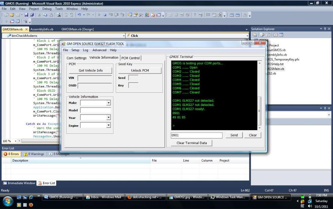The image size is (333, 209).
Task: Click the Find in Files toolbar icon
Action: tap(59, 15)
